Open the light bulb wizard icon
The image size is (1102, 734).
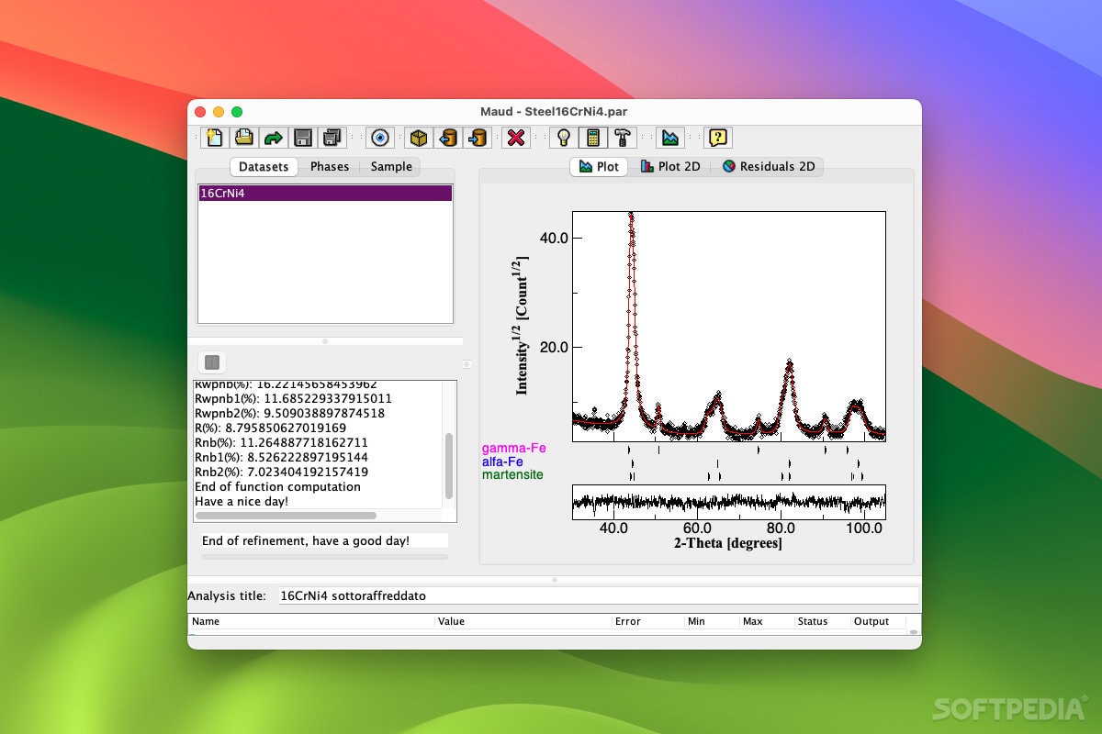pyautogui.click(x=564, y=138)
